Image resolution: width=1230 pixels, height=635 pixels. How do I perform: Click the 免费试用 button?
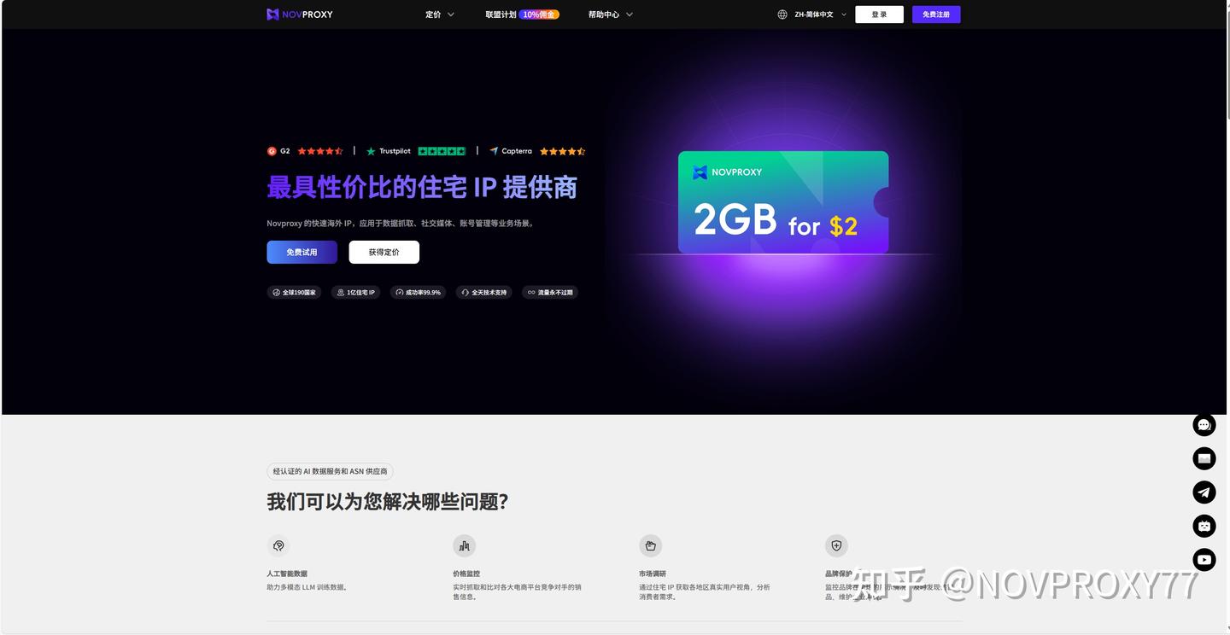click(301, 252)
